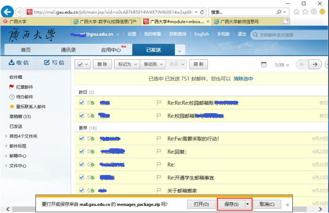Open the 标记为 dropdown
329x213 pixels.
click(x=126, y=65)
